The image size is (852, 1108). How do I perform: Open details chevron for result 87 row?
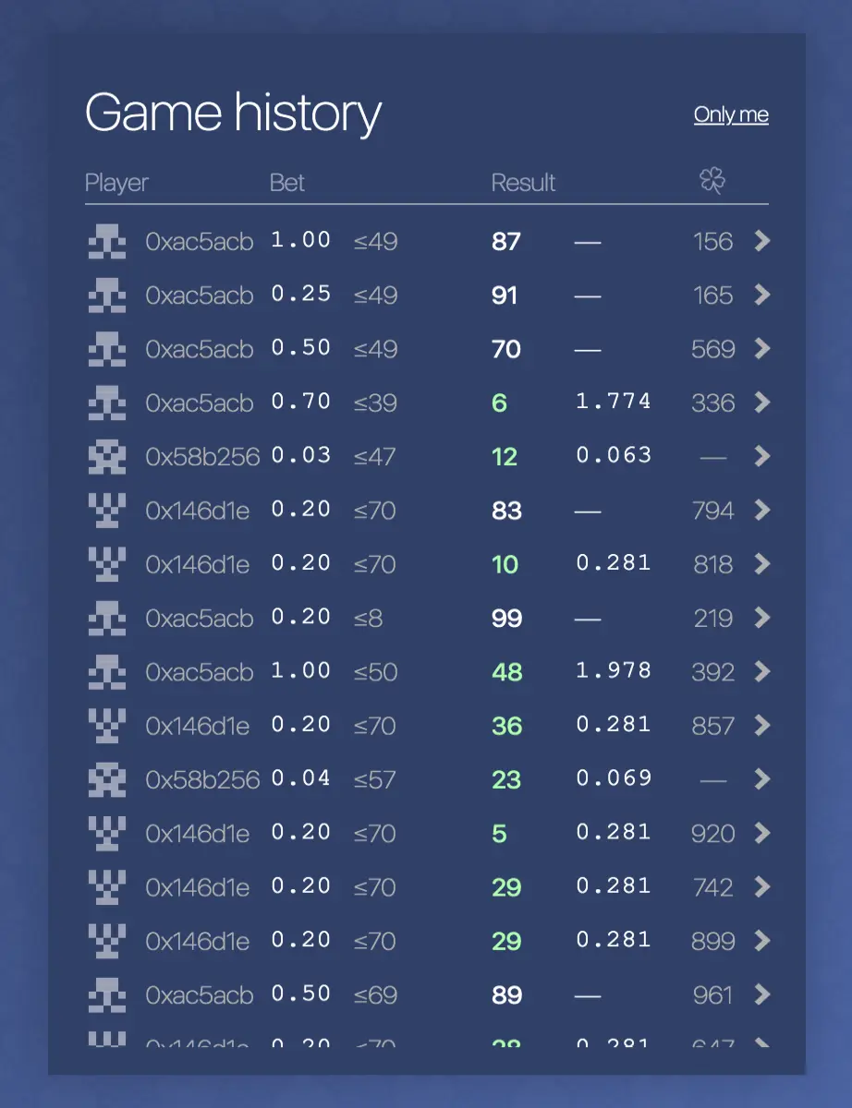pyautogui.click(x=762, y=241)
